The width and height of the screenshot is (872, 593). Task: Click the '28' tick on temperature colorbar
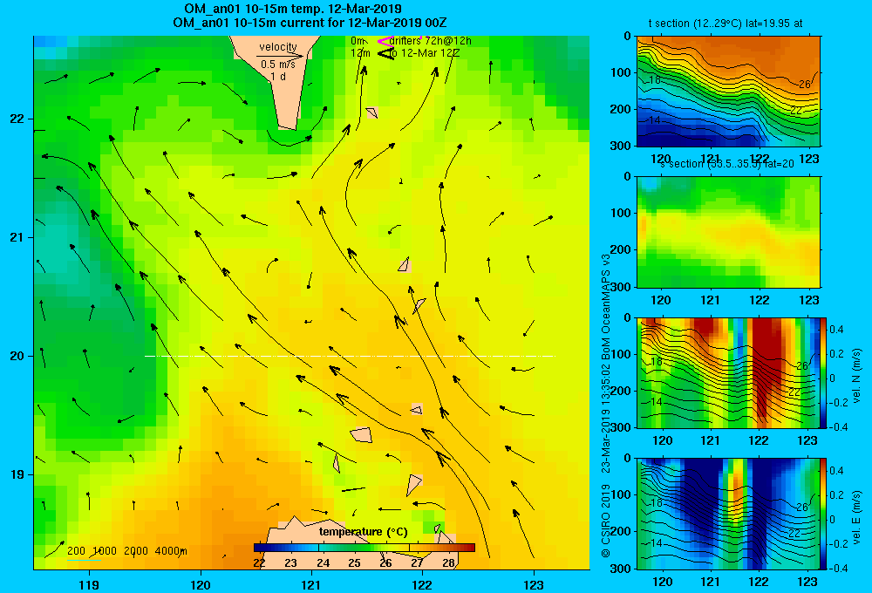(449, 562)
